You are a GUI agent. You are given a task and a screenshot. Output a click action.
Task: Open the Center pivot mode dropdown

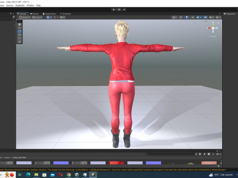click(25, 17)
